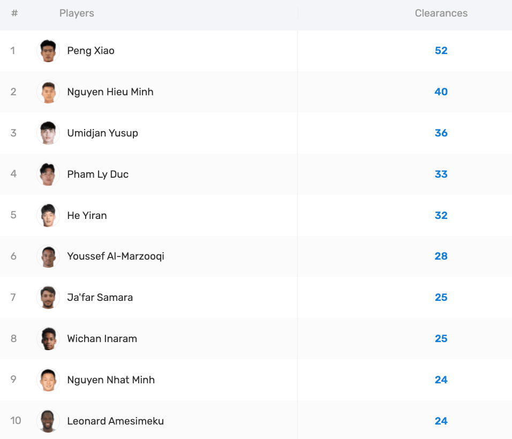The image size is (512, 439).
Task: Open Peng Xiao player name link
Action: tap(91, 50)
